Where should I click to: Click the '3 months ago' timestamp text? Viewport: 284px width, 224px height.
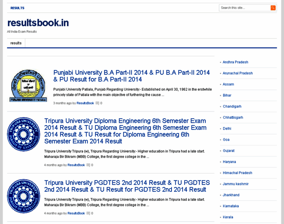[62, 103]
